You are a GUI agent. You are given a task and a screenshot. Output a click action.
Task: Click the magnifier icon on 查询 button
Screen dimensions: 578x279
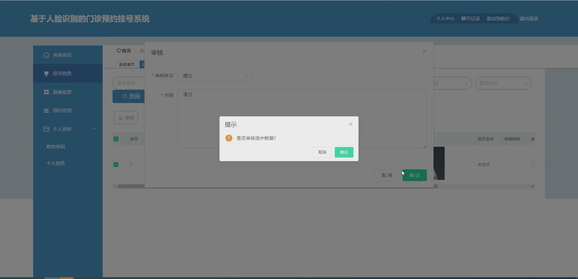124,96
